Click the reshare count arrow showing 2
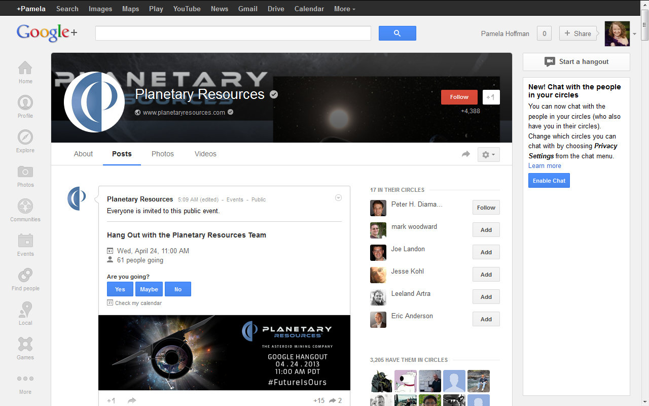The width and height of the screenshot is (649, 406). click(335, 400)
